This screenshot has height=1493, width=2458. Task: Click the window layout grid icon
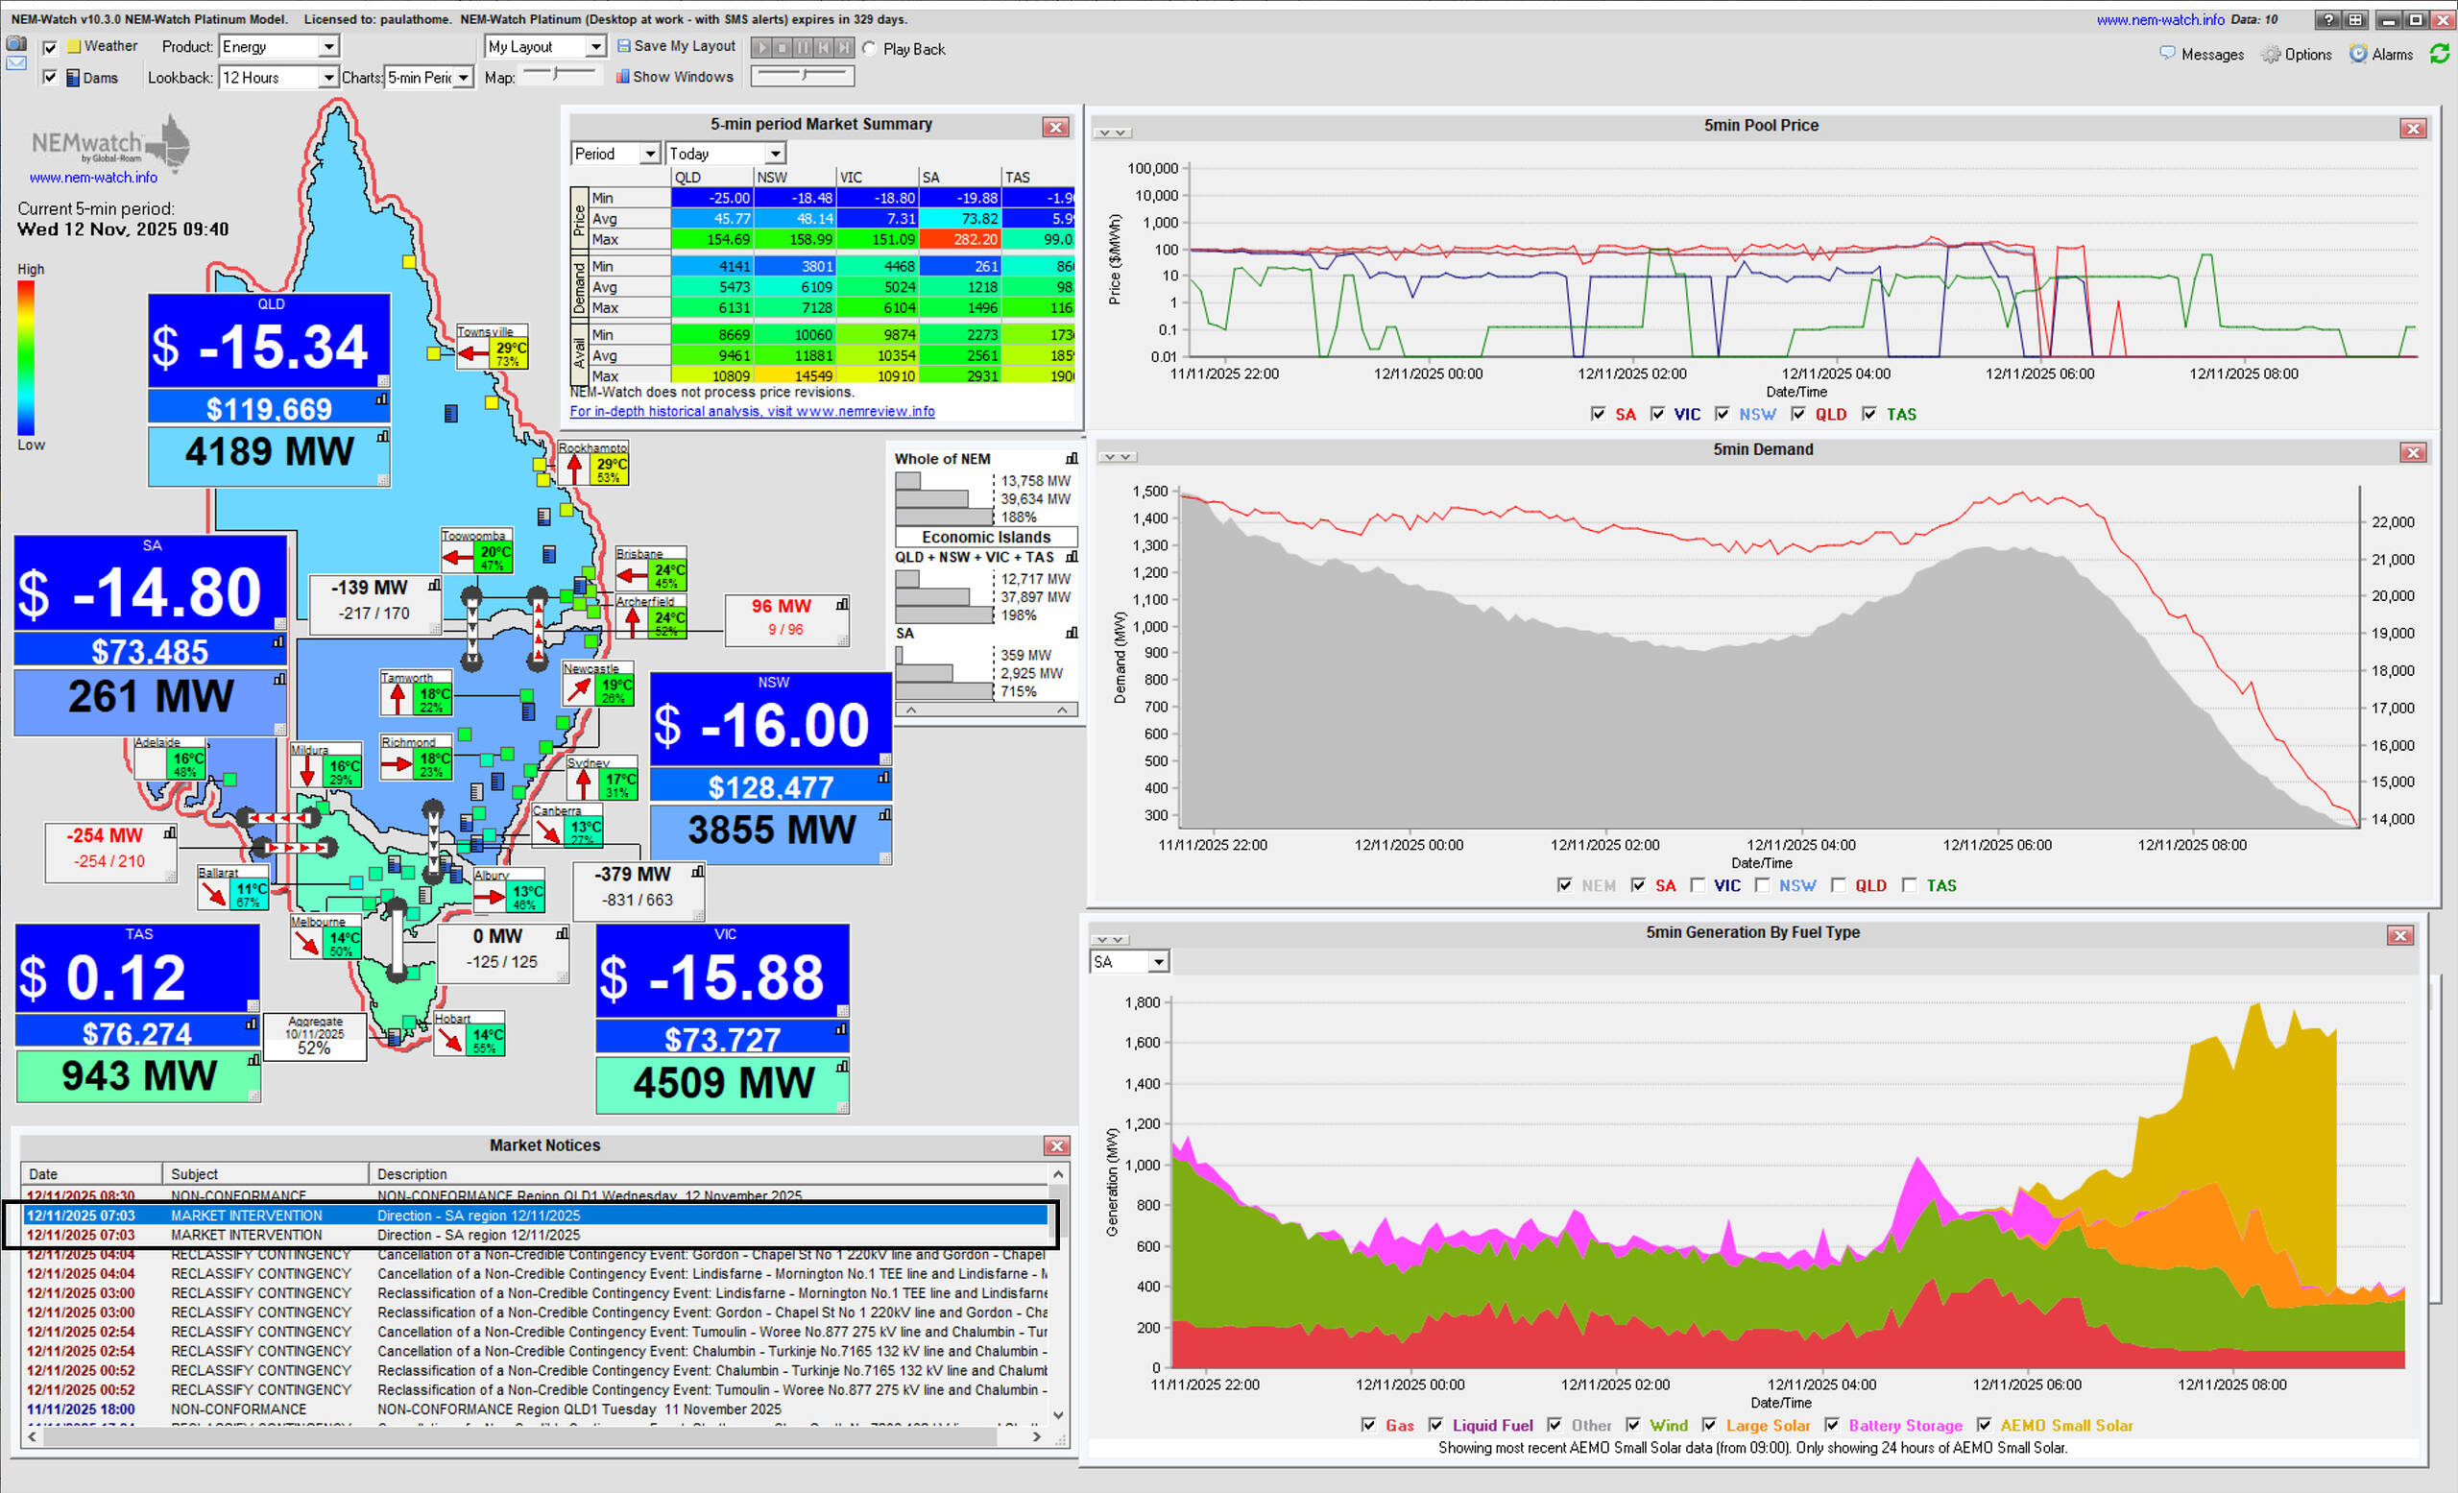(x=2354, y=20)
